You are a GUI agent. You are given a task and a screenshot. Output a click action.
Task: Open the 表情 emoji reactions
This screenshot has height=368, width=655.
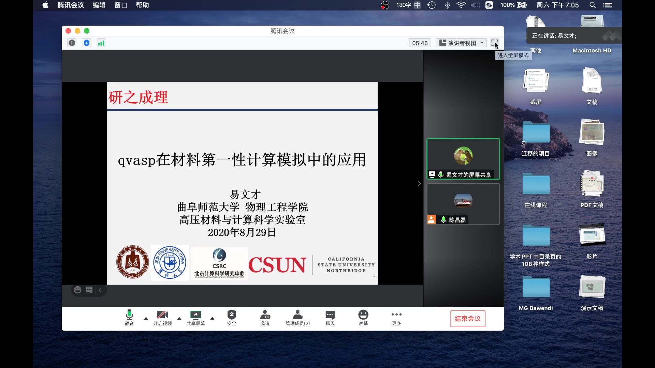363,318
